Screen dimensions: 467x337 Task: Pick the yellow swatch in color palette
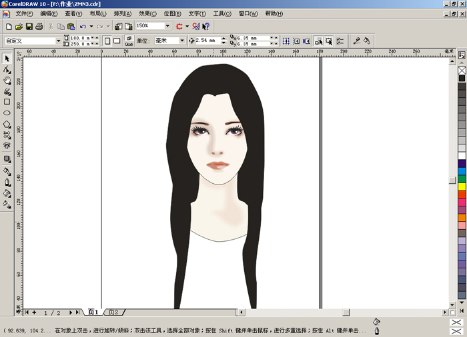click(x=462, y=186)
